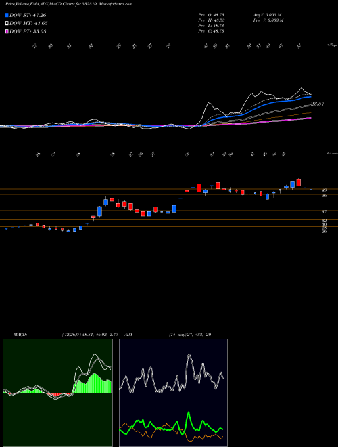Click the tall blue candlestick near level 37

click(x=99, y=211)
